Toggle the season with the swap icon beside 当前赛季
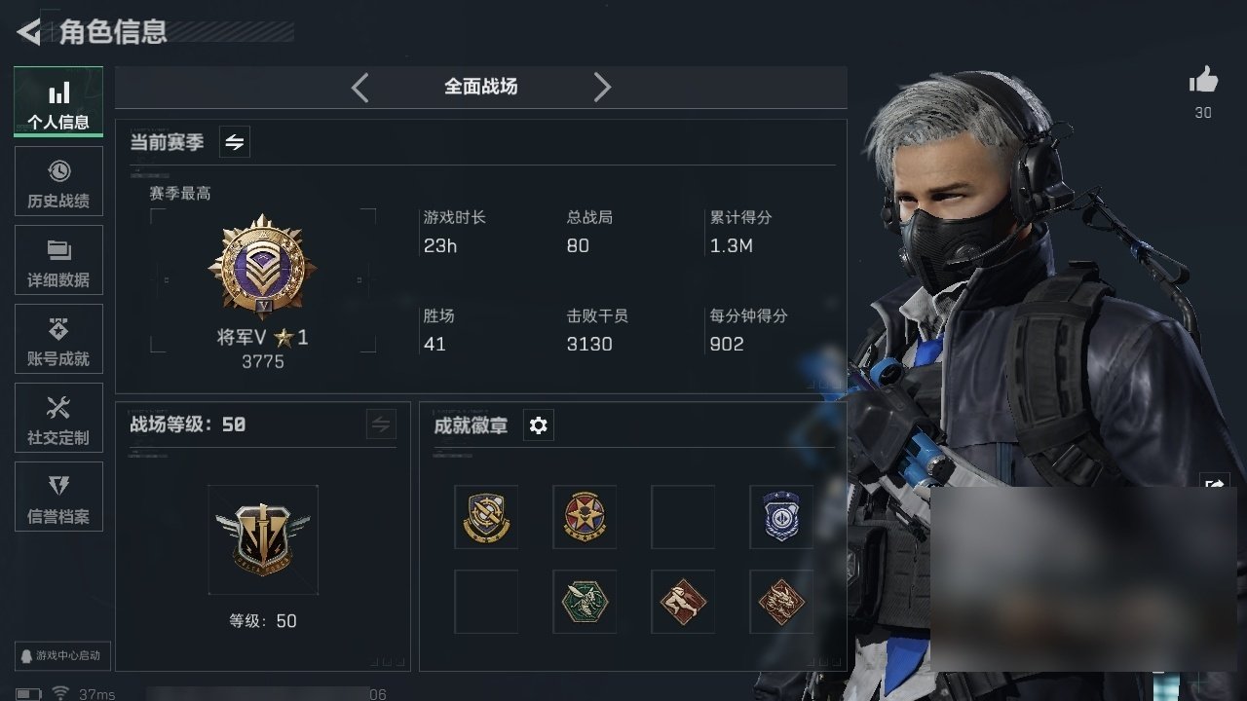Screen dimensions: 1247x701 (x=235, y=142)
